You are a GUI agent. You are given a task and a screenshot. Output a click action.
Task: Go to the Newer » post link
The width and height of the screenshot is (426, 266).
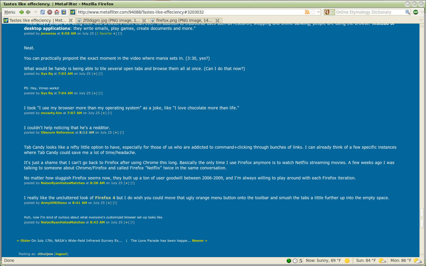pos(200,241)
